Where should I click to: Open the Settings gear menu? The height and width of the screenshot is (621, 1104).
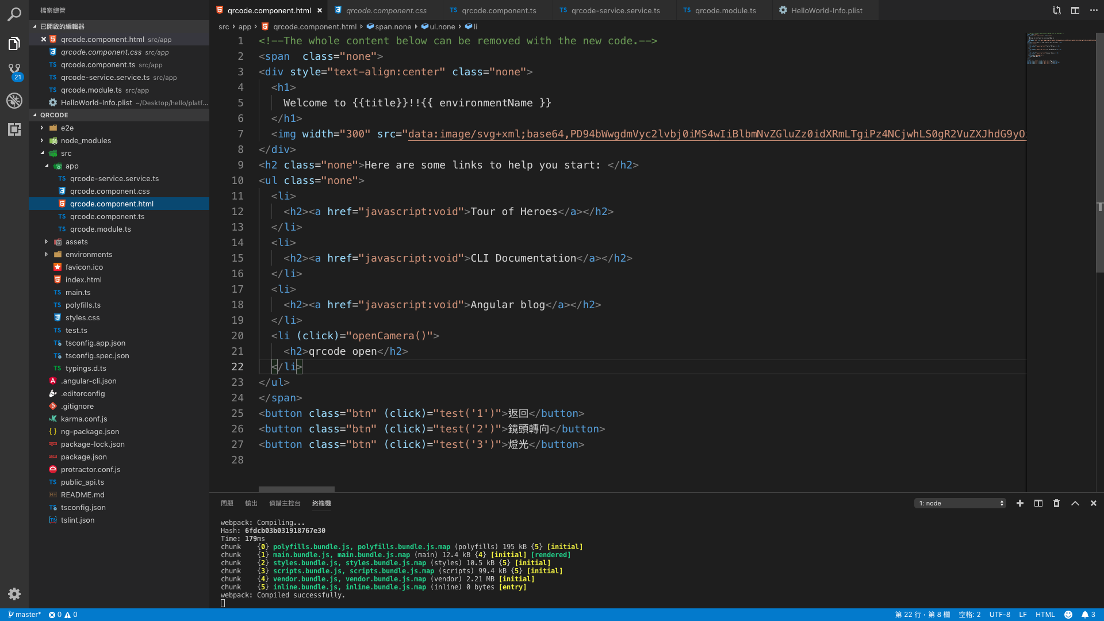tap(14, 594)
